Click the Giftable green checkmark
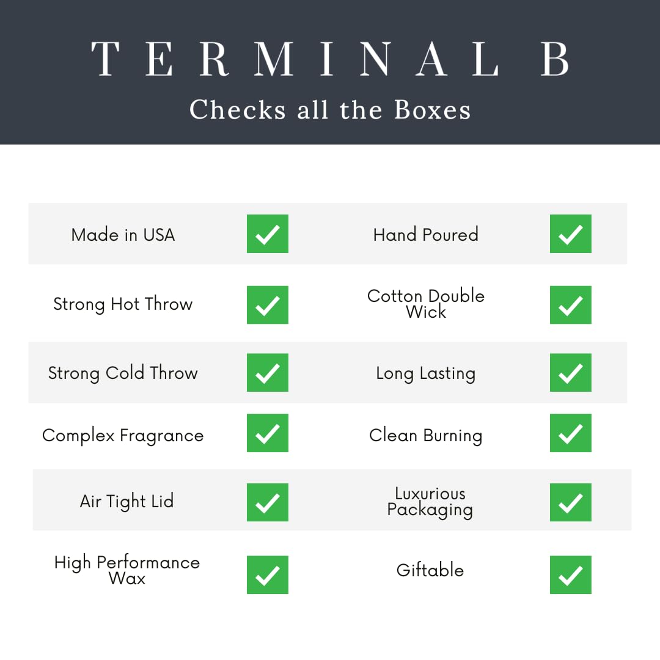 coord(570,574)
